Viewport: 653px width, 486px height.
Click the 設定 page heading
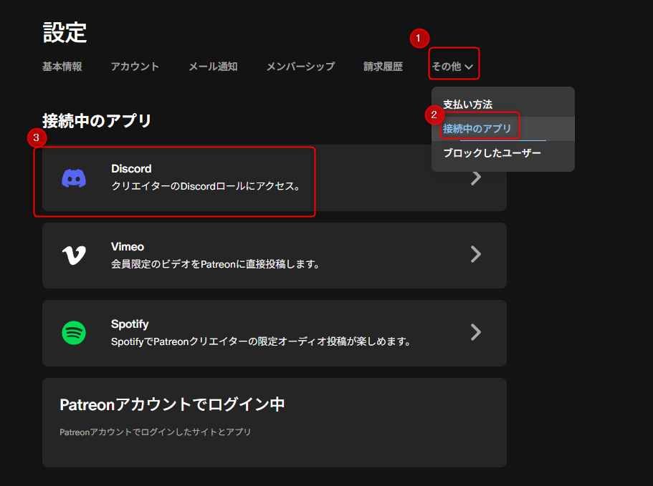(65, 32)
